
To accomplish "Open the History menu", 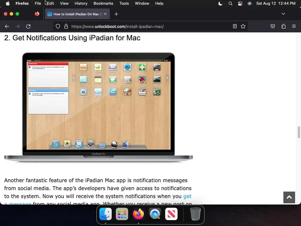I will 81,4.
